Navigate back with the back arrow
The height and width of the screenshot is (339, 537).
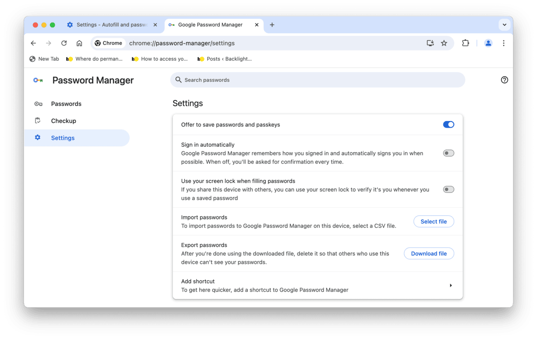(x=34, y=43)
